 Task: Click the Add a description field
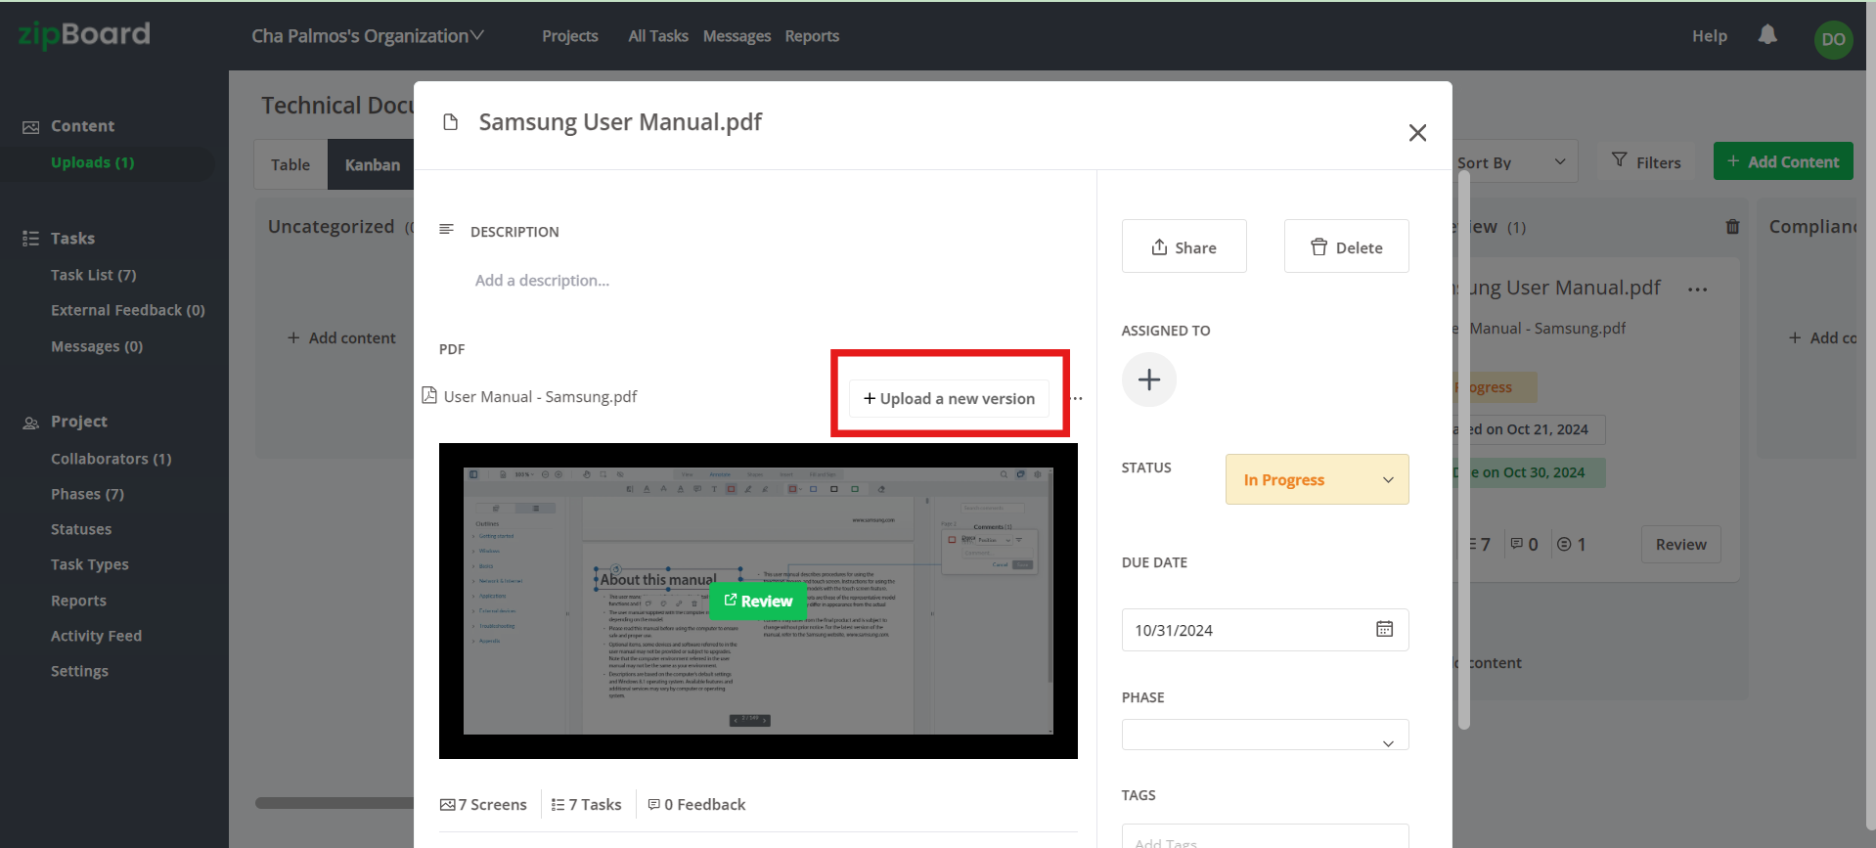[542, 281]
